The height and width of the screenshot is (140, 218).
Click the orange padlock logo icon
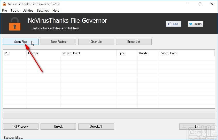point(15,24)
